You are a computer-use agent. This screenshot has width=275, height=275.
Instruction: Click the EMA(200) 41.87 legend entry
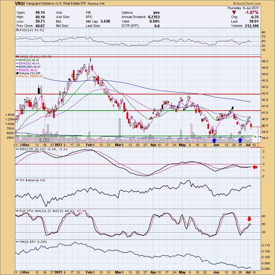28,67
